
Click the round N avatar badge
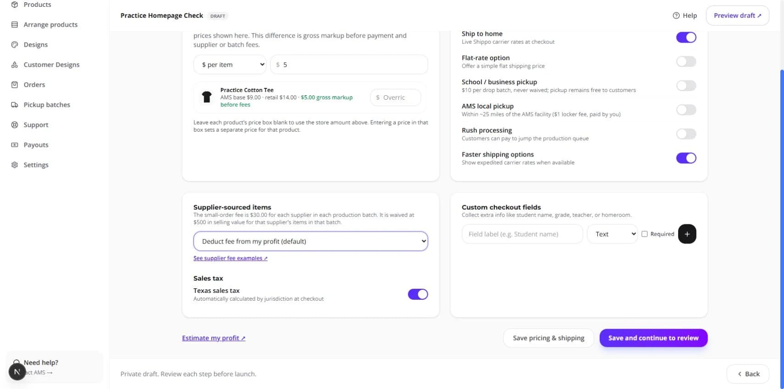click(17, 372)
